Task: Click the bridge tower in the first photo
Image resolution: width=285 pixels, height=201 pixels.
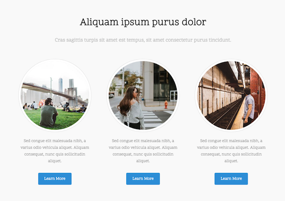Action: coord(72,96)
